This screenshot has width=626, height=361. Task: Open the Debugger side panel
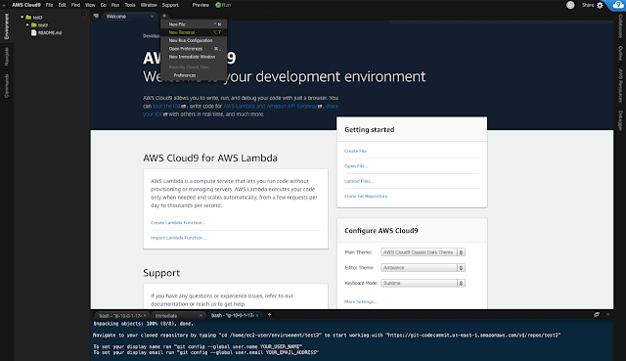(620, 120)
